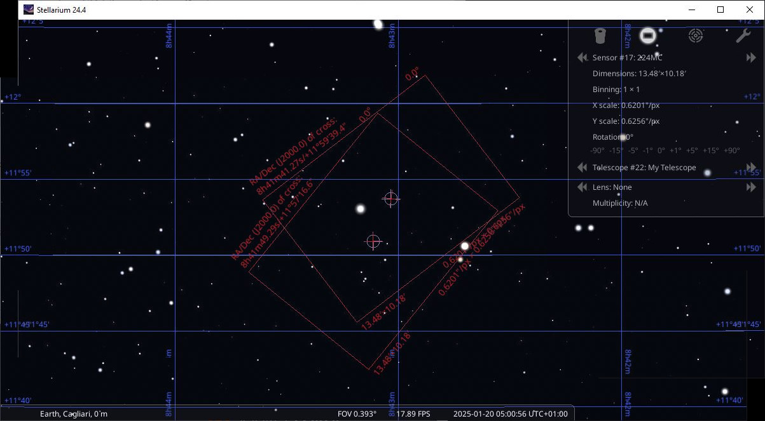Screen dimensions: 765x421
Task: Select next telescope arrow
Action: coord(751,168)
